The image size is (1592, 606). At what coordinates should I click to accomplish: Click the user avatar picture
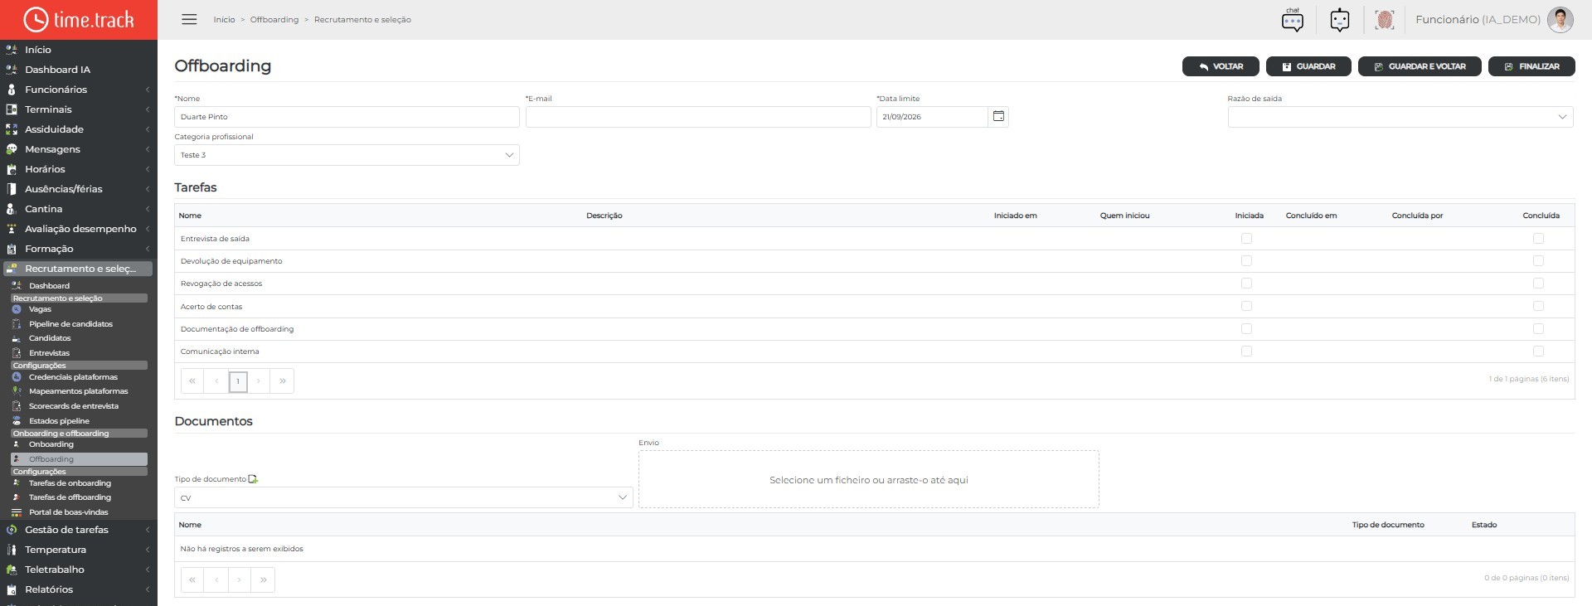(1560, 20)
